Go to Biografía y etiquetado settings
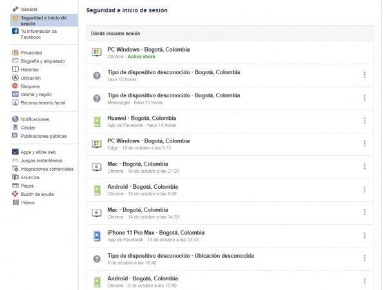This screenshot has width=387, height=290. tap(43, 61)
